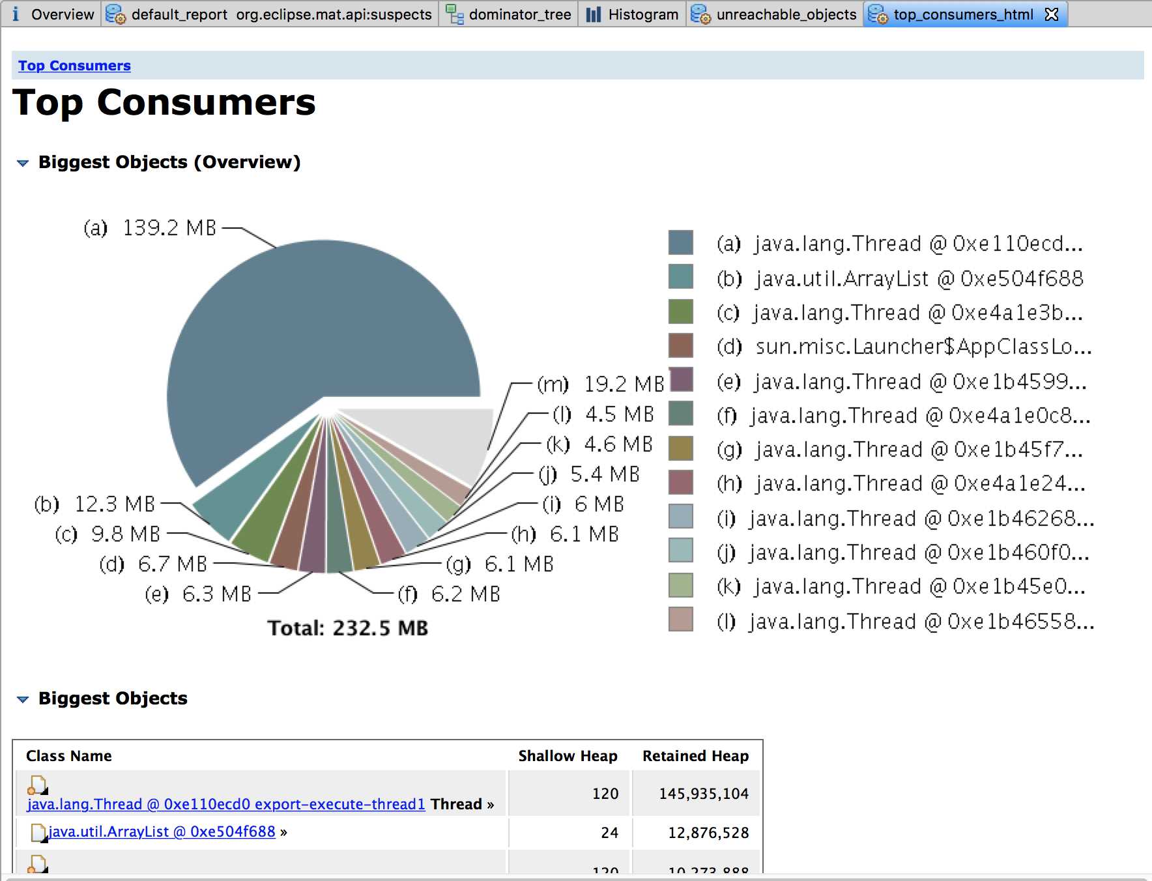Click legend text (a) java.lang.Thread @ 0xe110ecd...
This screenshot has width=1152, height=881.
(900, 244)
